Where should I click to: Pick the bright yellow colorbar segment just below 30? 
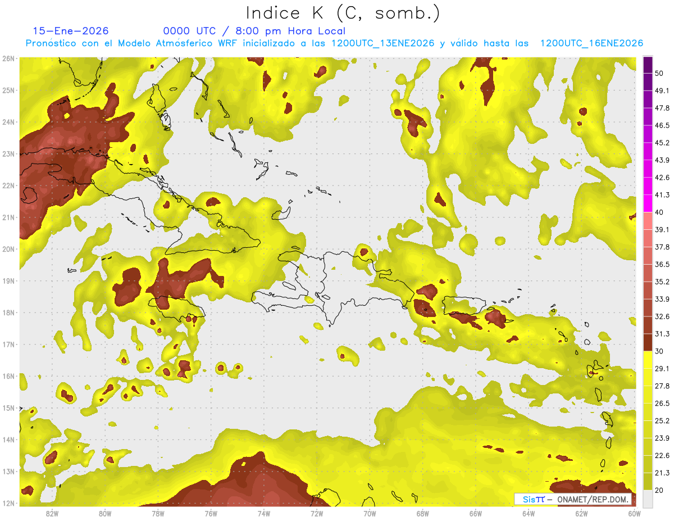point(647,360)
